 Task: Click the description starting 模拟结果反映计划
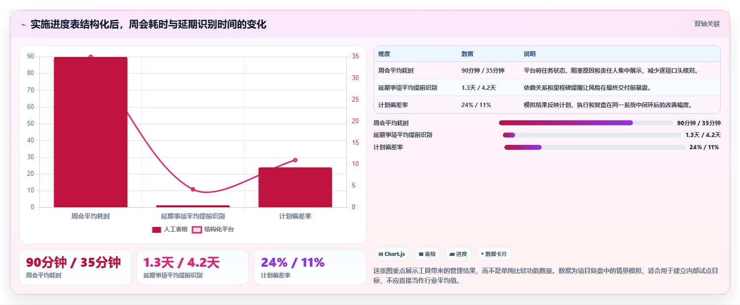tap(608, 105)
